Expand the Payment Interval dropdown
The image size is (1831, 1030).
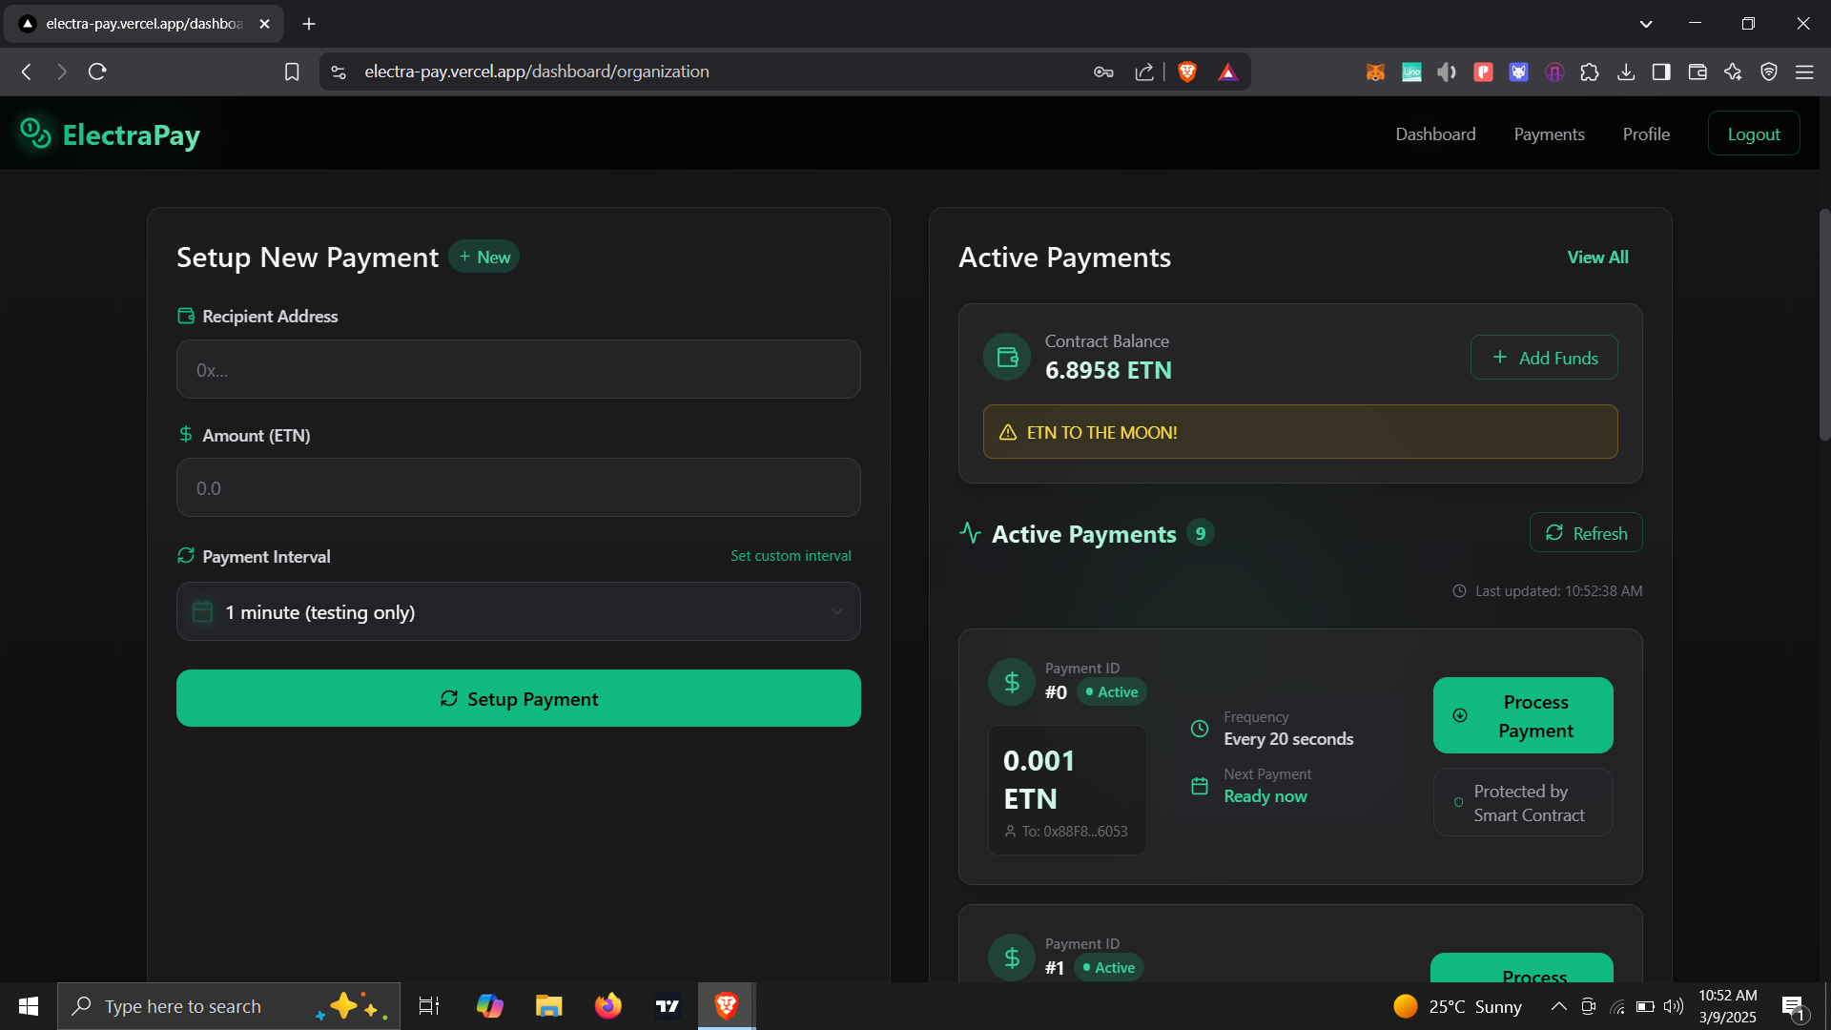tap(518, 611)
